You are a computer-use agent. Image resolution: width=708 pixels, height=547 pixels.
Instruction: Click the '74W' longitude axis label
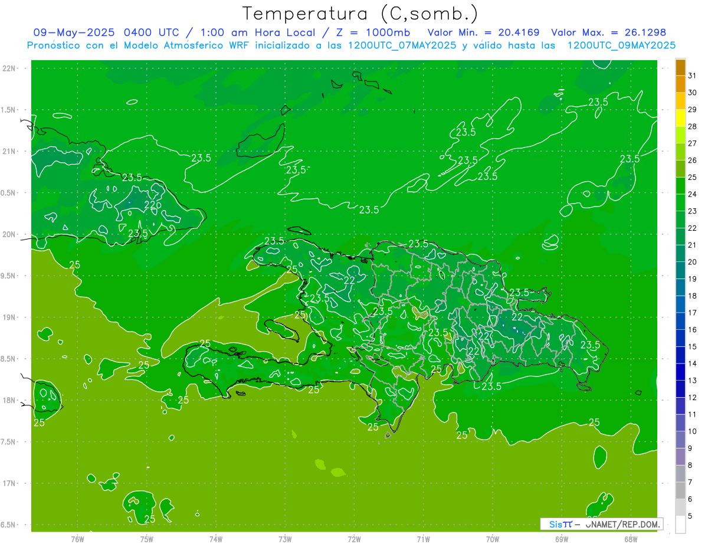click(x=215, y=539)
